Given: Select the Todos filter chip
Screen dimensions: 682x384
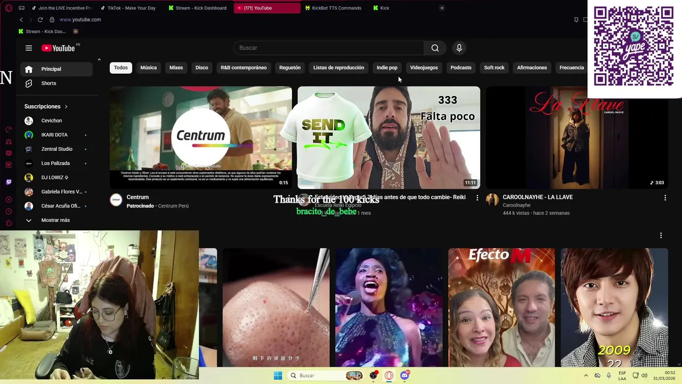Looking at the screenshot, I should 121,68.
